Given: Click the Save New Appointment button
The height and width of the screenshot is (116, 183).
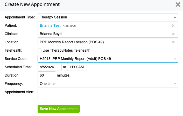Looking at the screenshot, I should [59, 109].
